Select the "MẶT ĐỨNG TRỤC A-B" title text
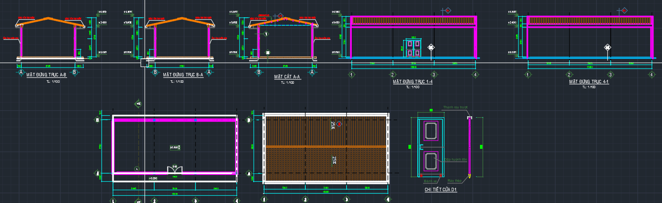The width and height of the screenshot is (662, 203). (x=47, y=75)
